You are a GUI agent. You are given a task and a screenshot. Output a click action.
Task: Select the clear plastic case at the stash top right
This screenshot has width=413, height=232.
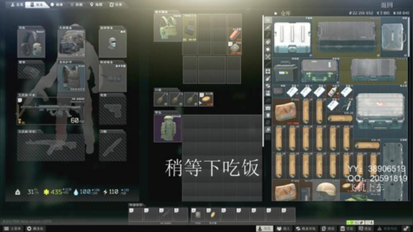point(393,37)
